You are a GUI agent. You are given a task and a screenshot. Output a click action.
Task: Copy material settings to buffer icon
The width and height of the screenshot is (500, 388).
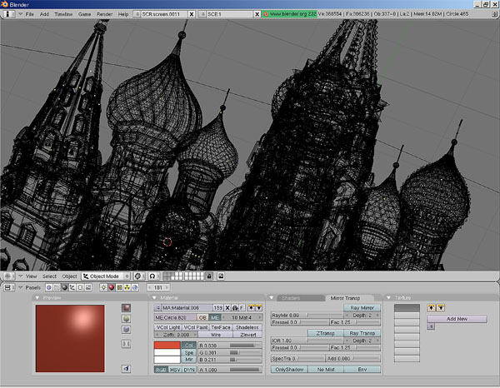(x=252, y=308)
